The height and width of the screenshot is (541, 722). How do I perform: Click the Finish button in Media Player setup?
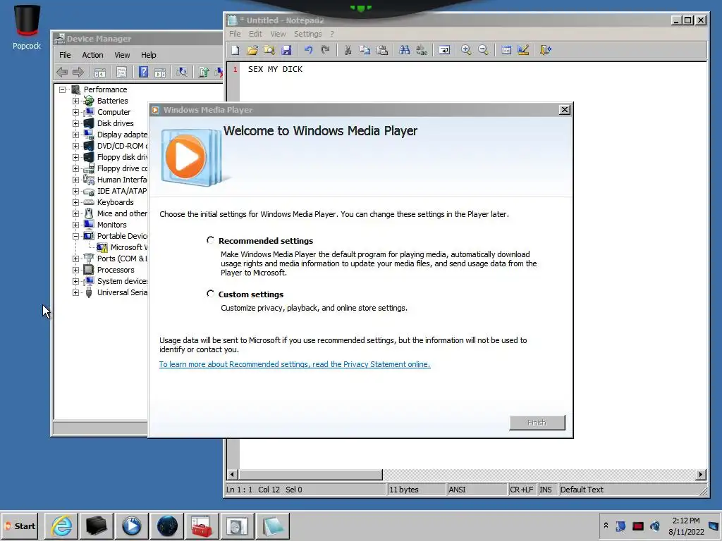(x=537, y=423)
